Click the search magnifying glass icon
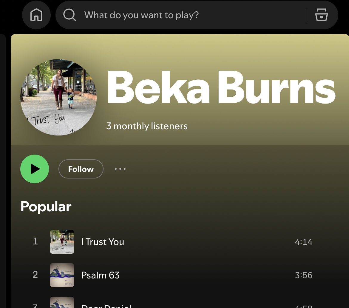This screenshot has height=308, width=349. pos(70,15)
